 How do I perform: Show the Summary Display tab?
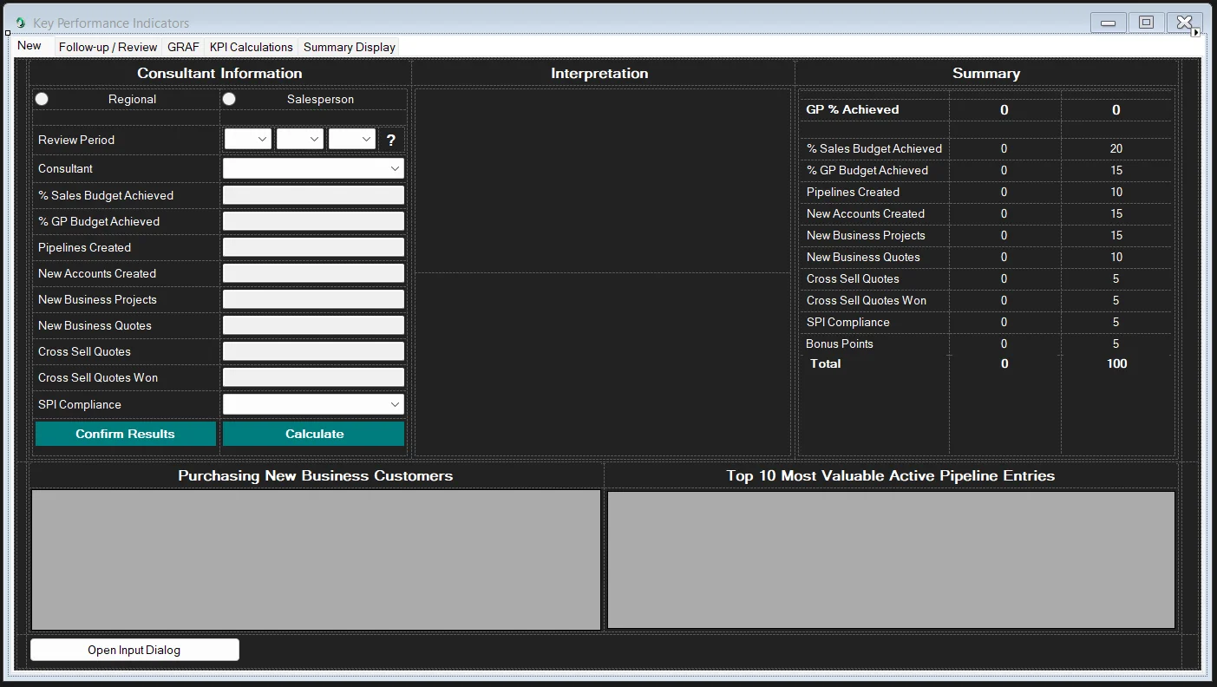(350, 47)
